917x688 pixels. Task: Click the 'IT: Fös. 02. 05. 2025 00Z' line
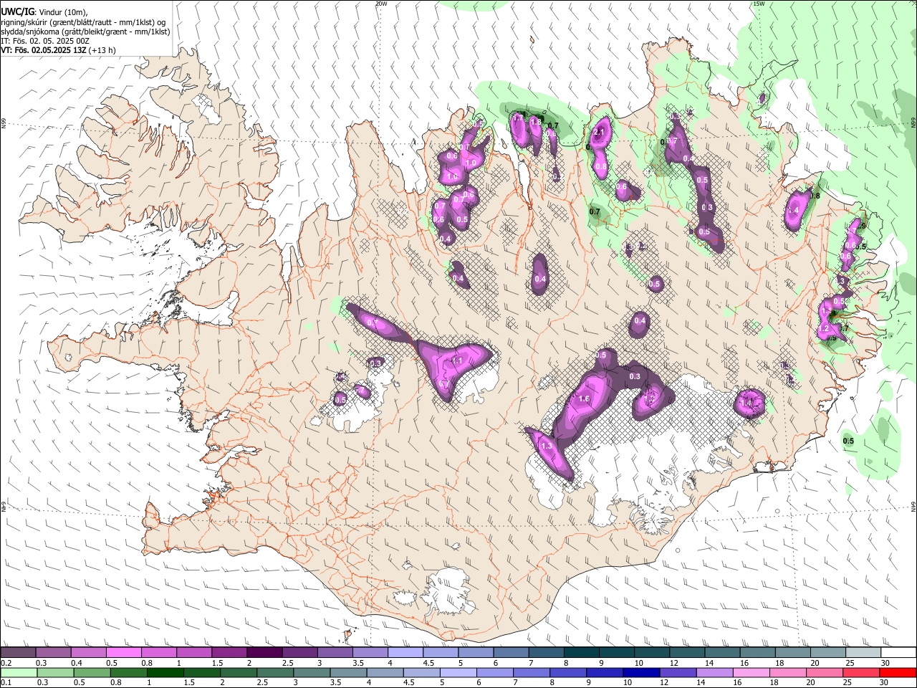click(45, 41)
